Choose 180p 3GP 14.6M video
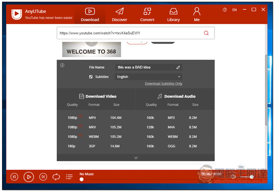Image resolution: width=275 pixels, height=192 pixels. click(x=96, y=146)
